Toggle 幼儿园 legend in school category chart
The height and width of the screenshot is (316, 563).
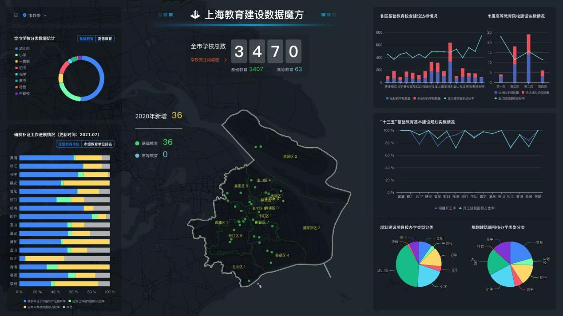click(x=22, y=48)
